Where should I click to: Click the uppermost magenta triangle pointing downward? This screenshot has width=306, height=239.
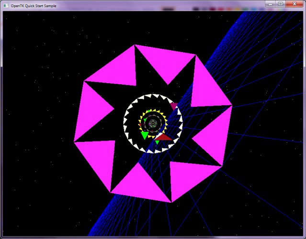tap(165, 62)
